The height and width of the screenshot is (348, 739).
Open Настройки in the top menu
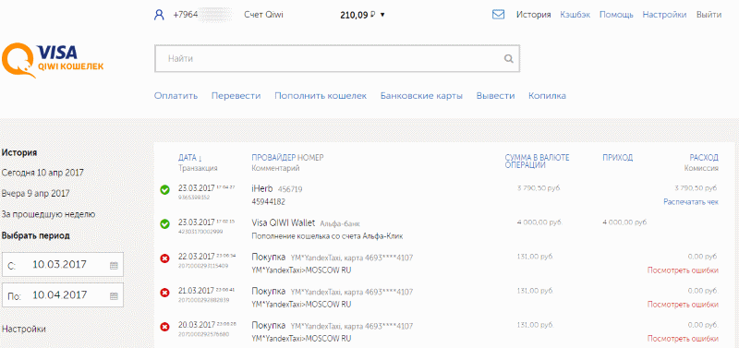[x=664, y=15]
